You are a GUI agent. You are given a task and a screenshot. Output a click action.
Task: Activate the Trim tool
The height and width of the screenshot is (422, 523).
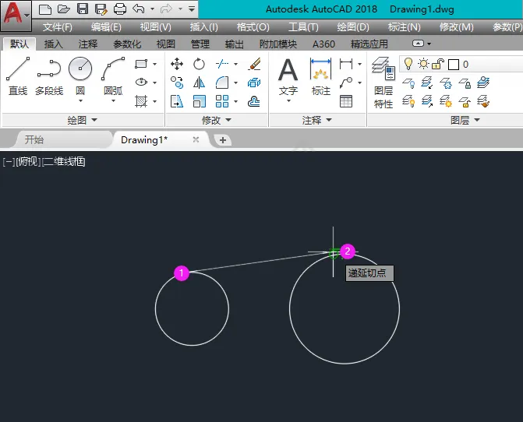222,64
